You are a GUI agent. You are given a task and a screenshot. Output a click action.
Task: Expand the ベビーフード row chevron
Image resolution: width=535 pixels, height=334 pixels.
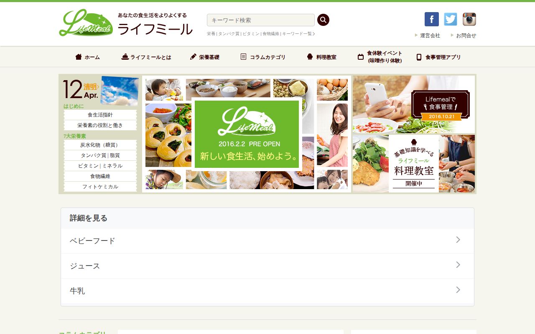point(458,240)
